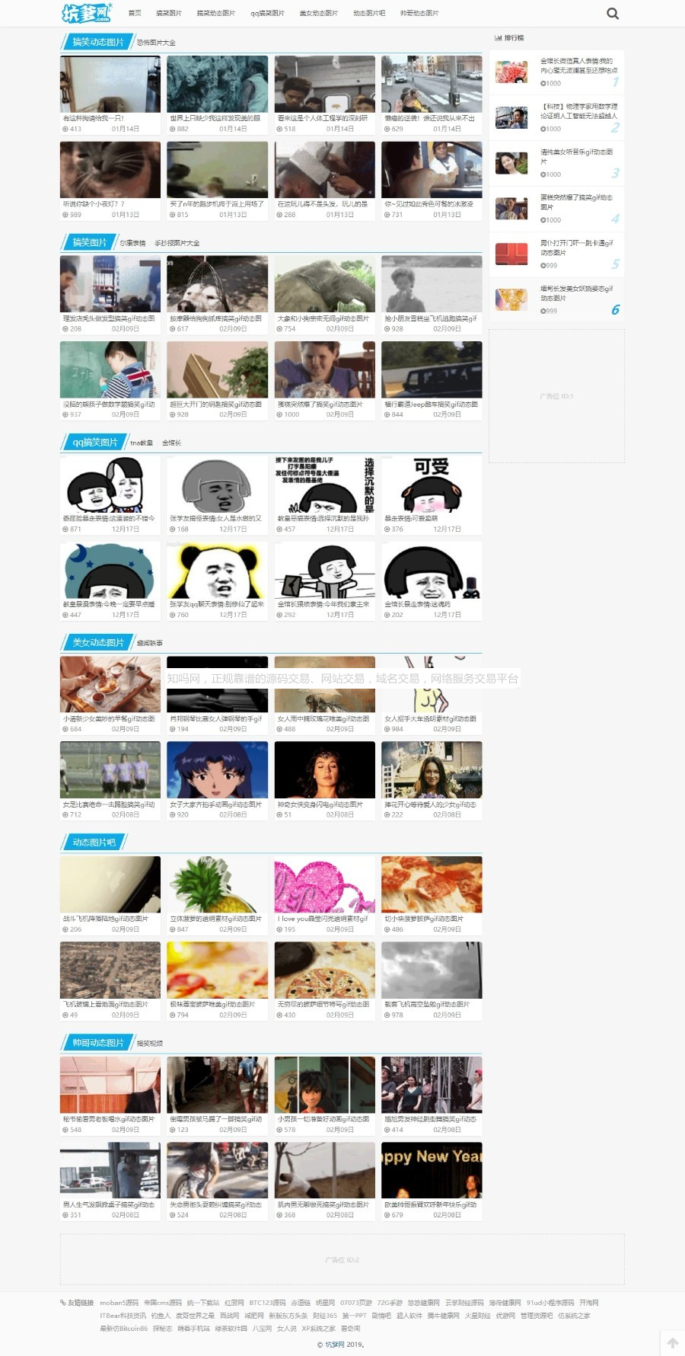Click the 友情链接 link icon in footer
685x1356 pixels.
tap(63, 1303)
